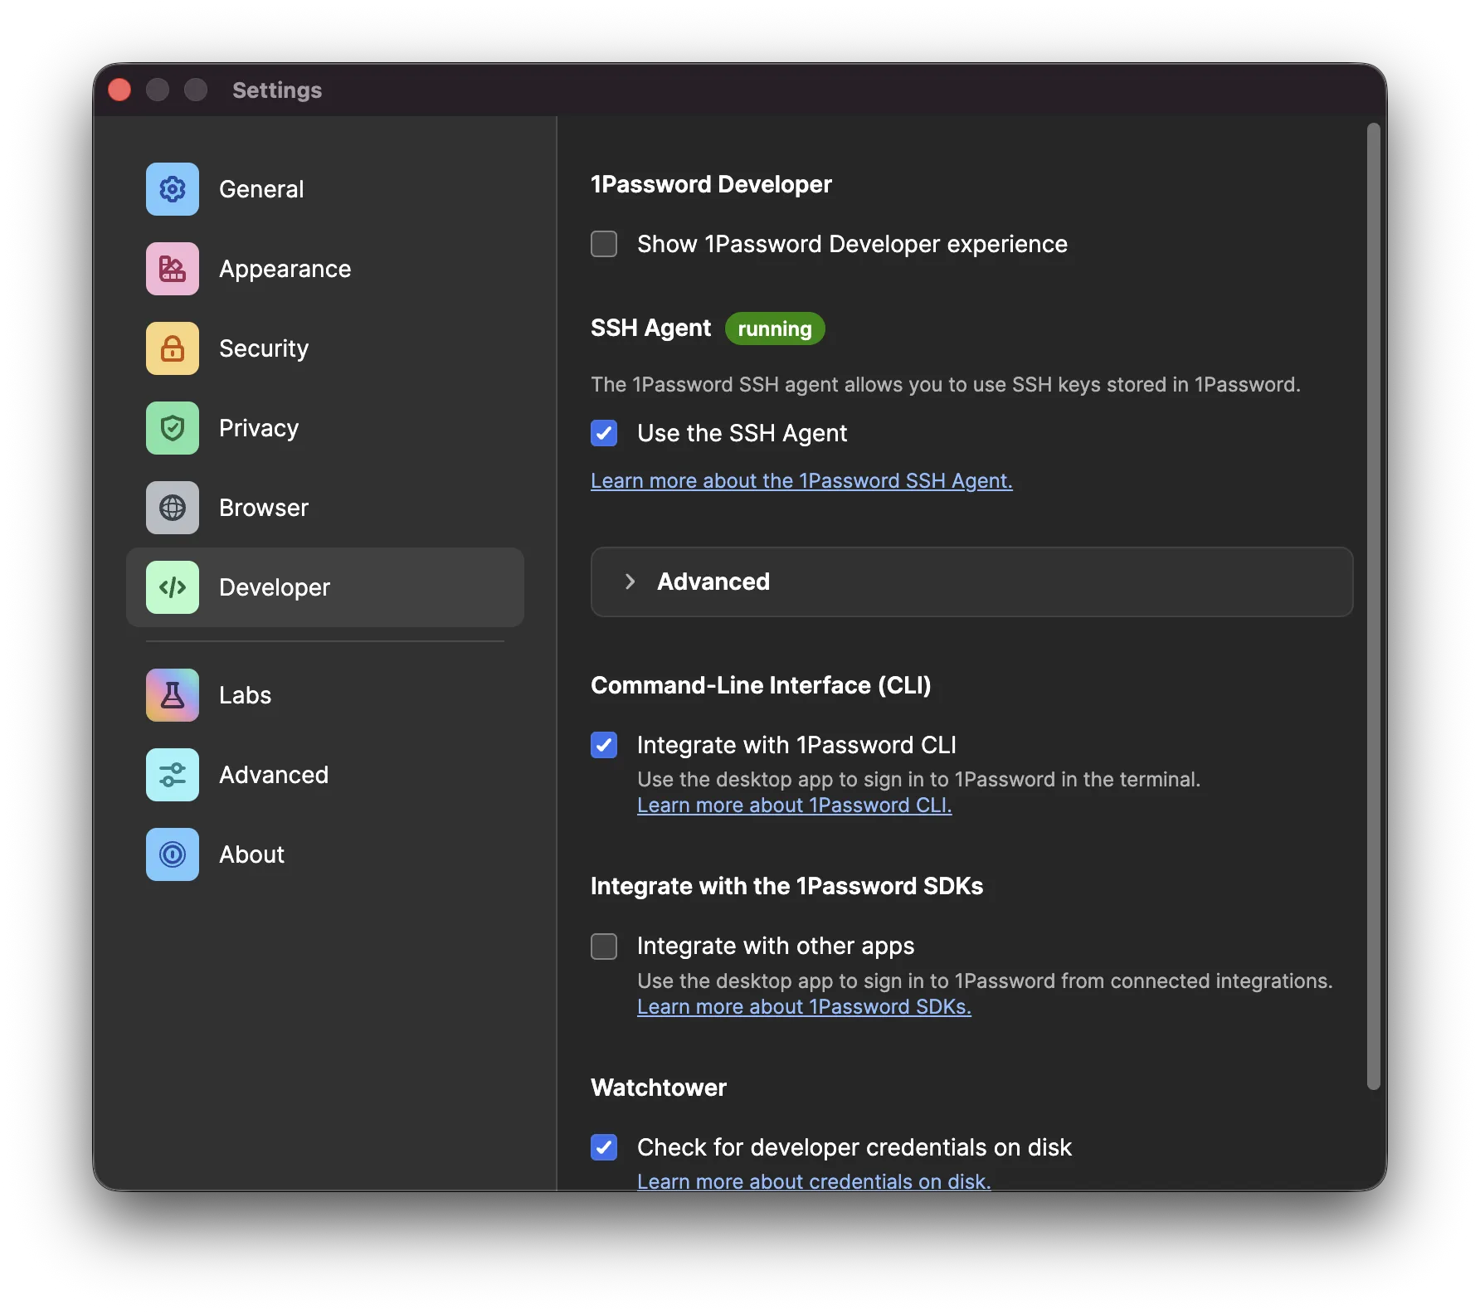Viewport: 1480px width, 1314px height.
Task: Click the Labs flask icon
Action: coord(173,695)
